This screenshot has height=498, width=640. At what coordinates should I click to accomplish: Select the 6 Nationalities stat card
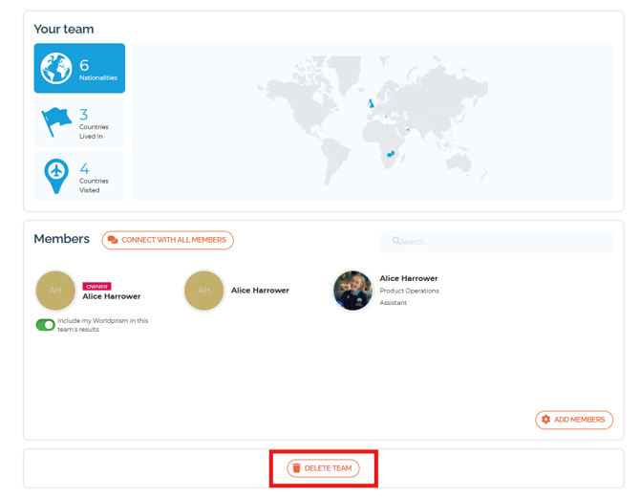[x=79, y=68]
